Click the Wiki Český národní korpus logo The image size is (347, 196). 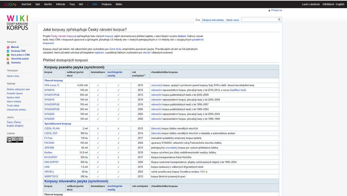pyautogui.click(x=17, y=23)
